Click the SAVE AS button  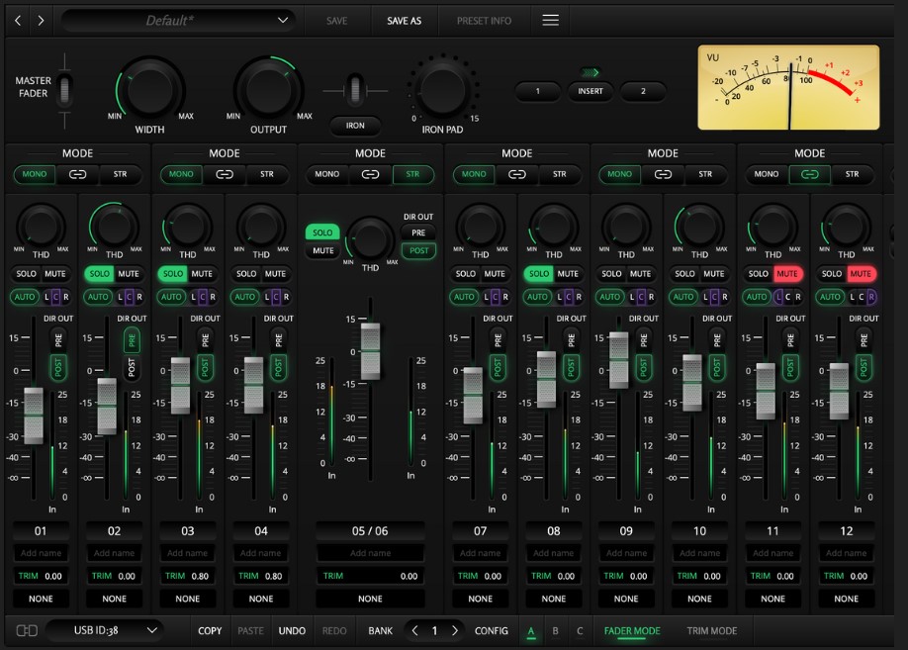point(404,21)
